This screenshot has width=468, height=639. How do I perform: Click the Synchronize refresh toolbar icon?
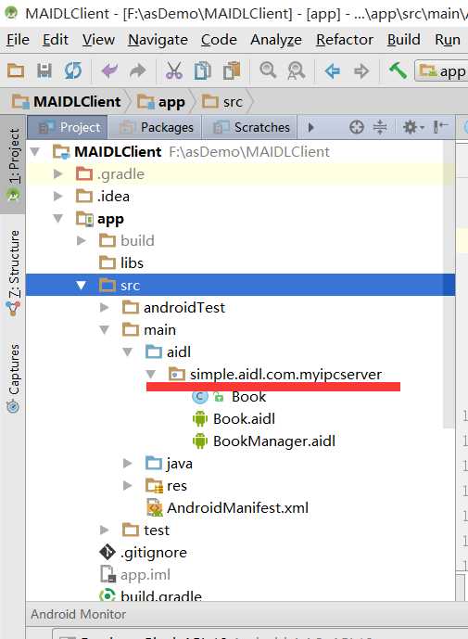73,70
